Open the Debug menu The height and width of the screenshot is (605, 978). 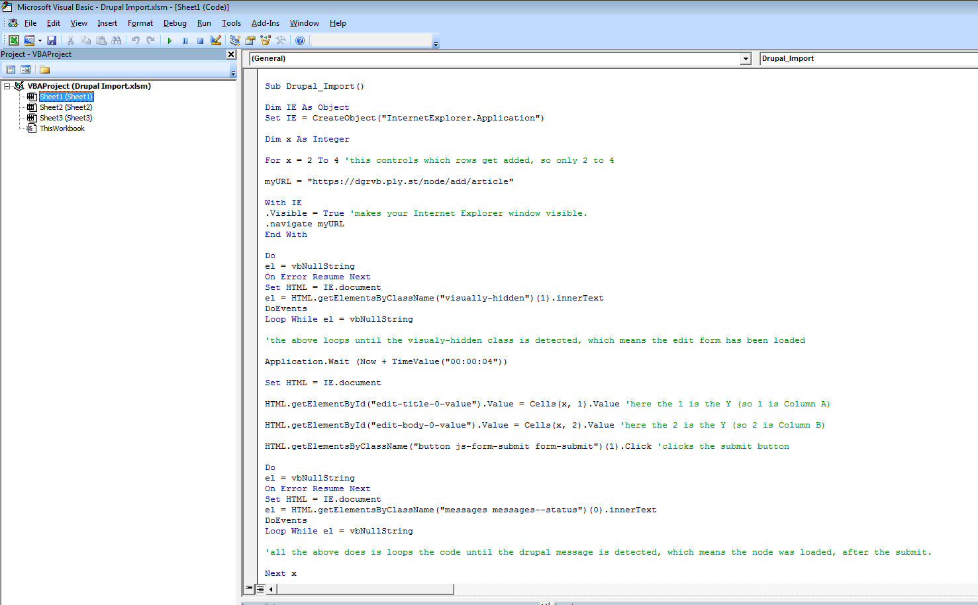[175, 23]
